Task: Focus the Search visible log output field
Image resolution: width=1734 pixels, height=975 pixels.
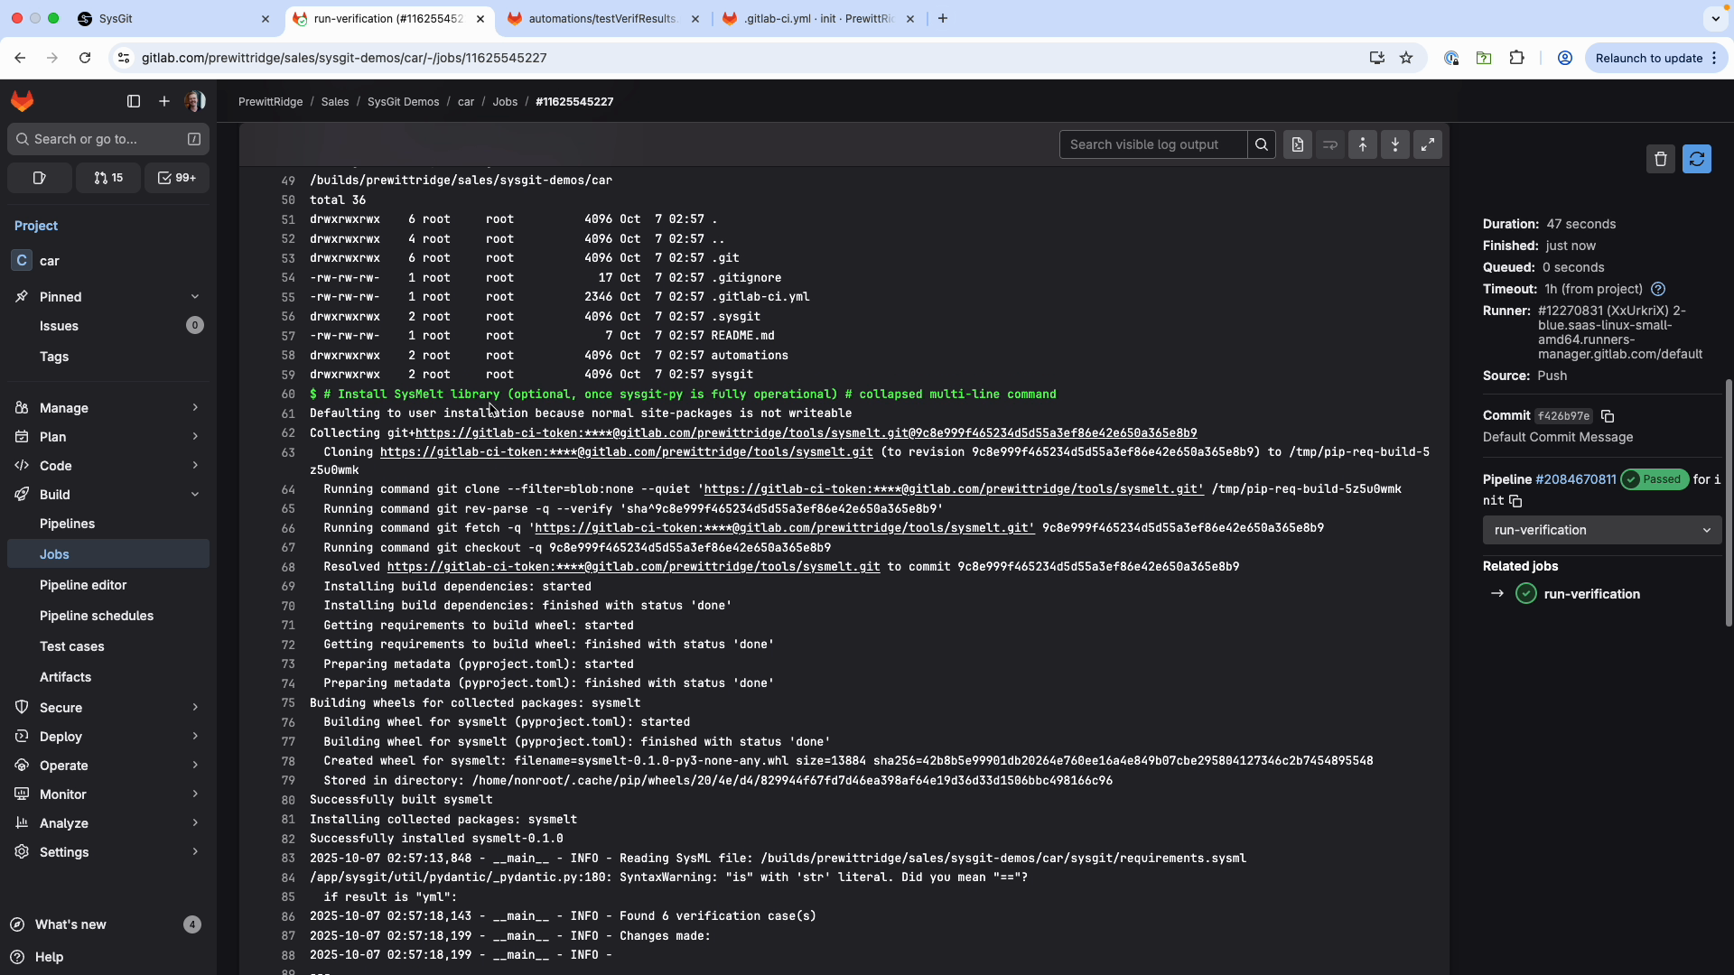Action: coord(1151,144)
